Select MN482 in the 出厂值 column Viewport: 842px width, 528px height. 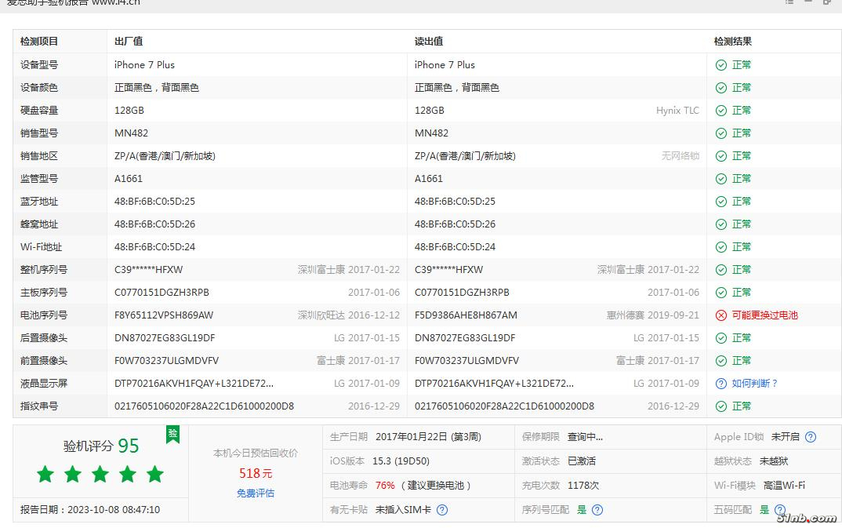[x=131, y=133]
